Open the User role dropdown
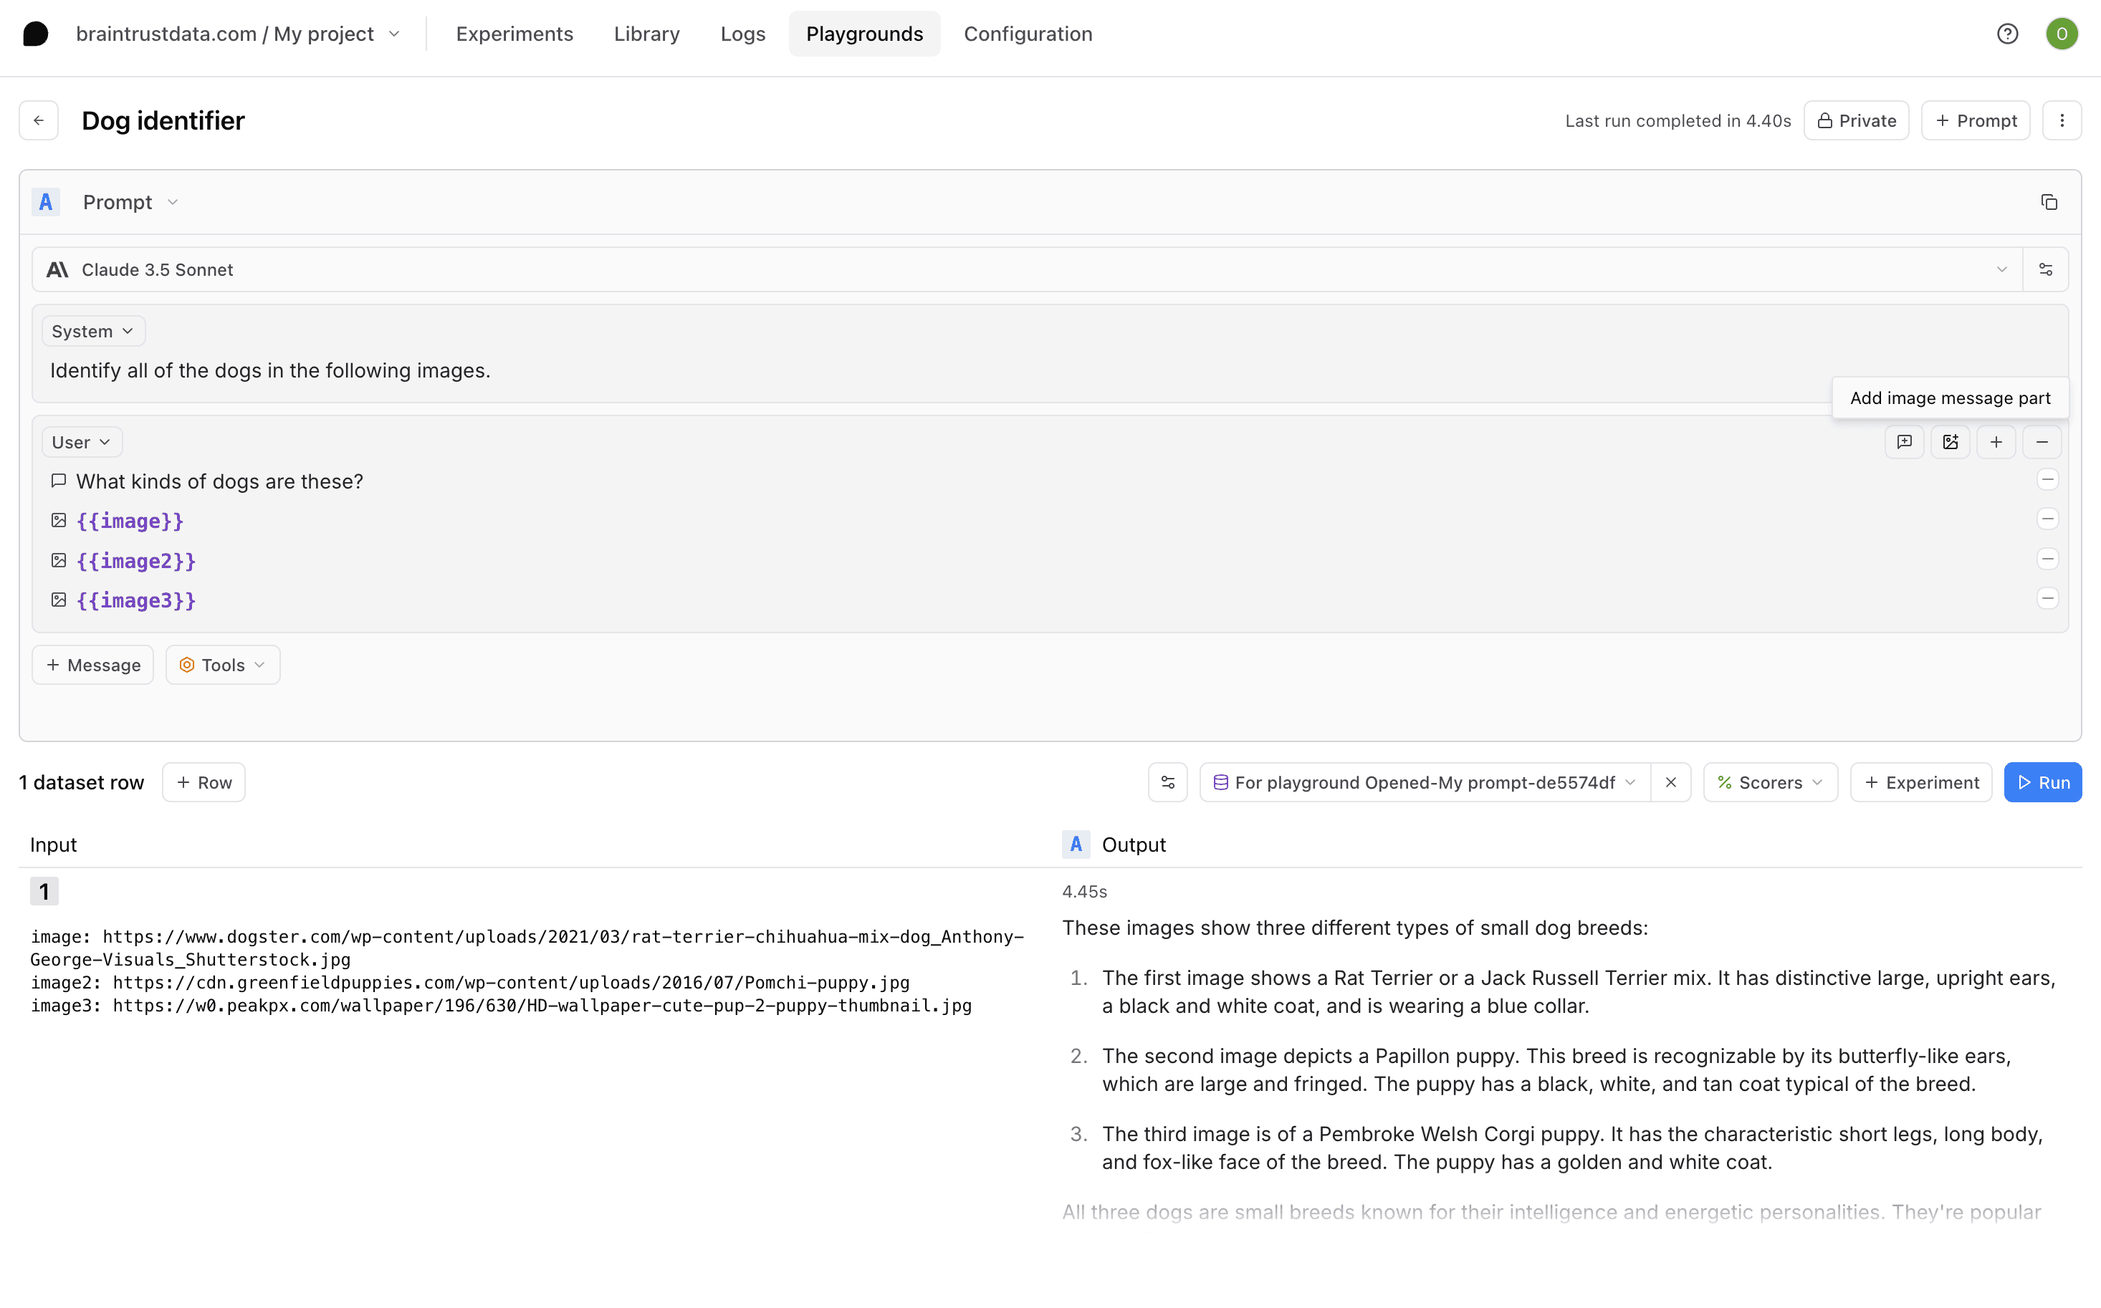 [82, 442]
